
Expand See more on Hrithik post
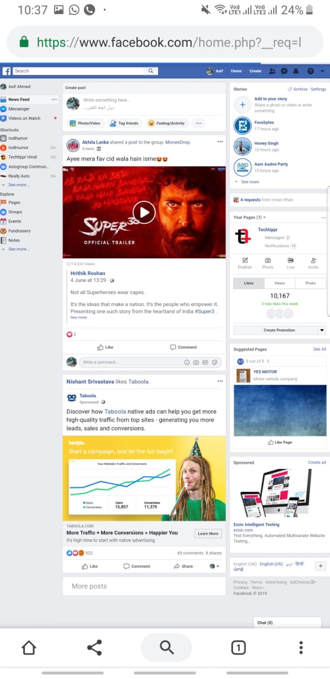(x=79, y=317)
